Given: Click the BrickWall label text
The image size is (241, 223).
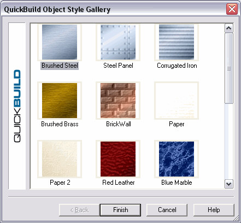Looking at the screenshot, I should [119, 124].
